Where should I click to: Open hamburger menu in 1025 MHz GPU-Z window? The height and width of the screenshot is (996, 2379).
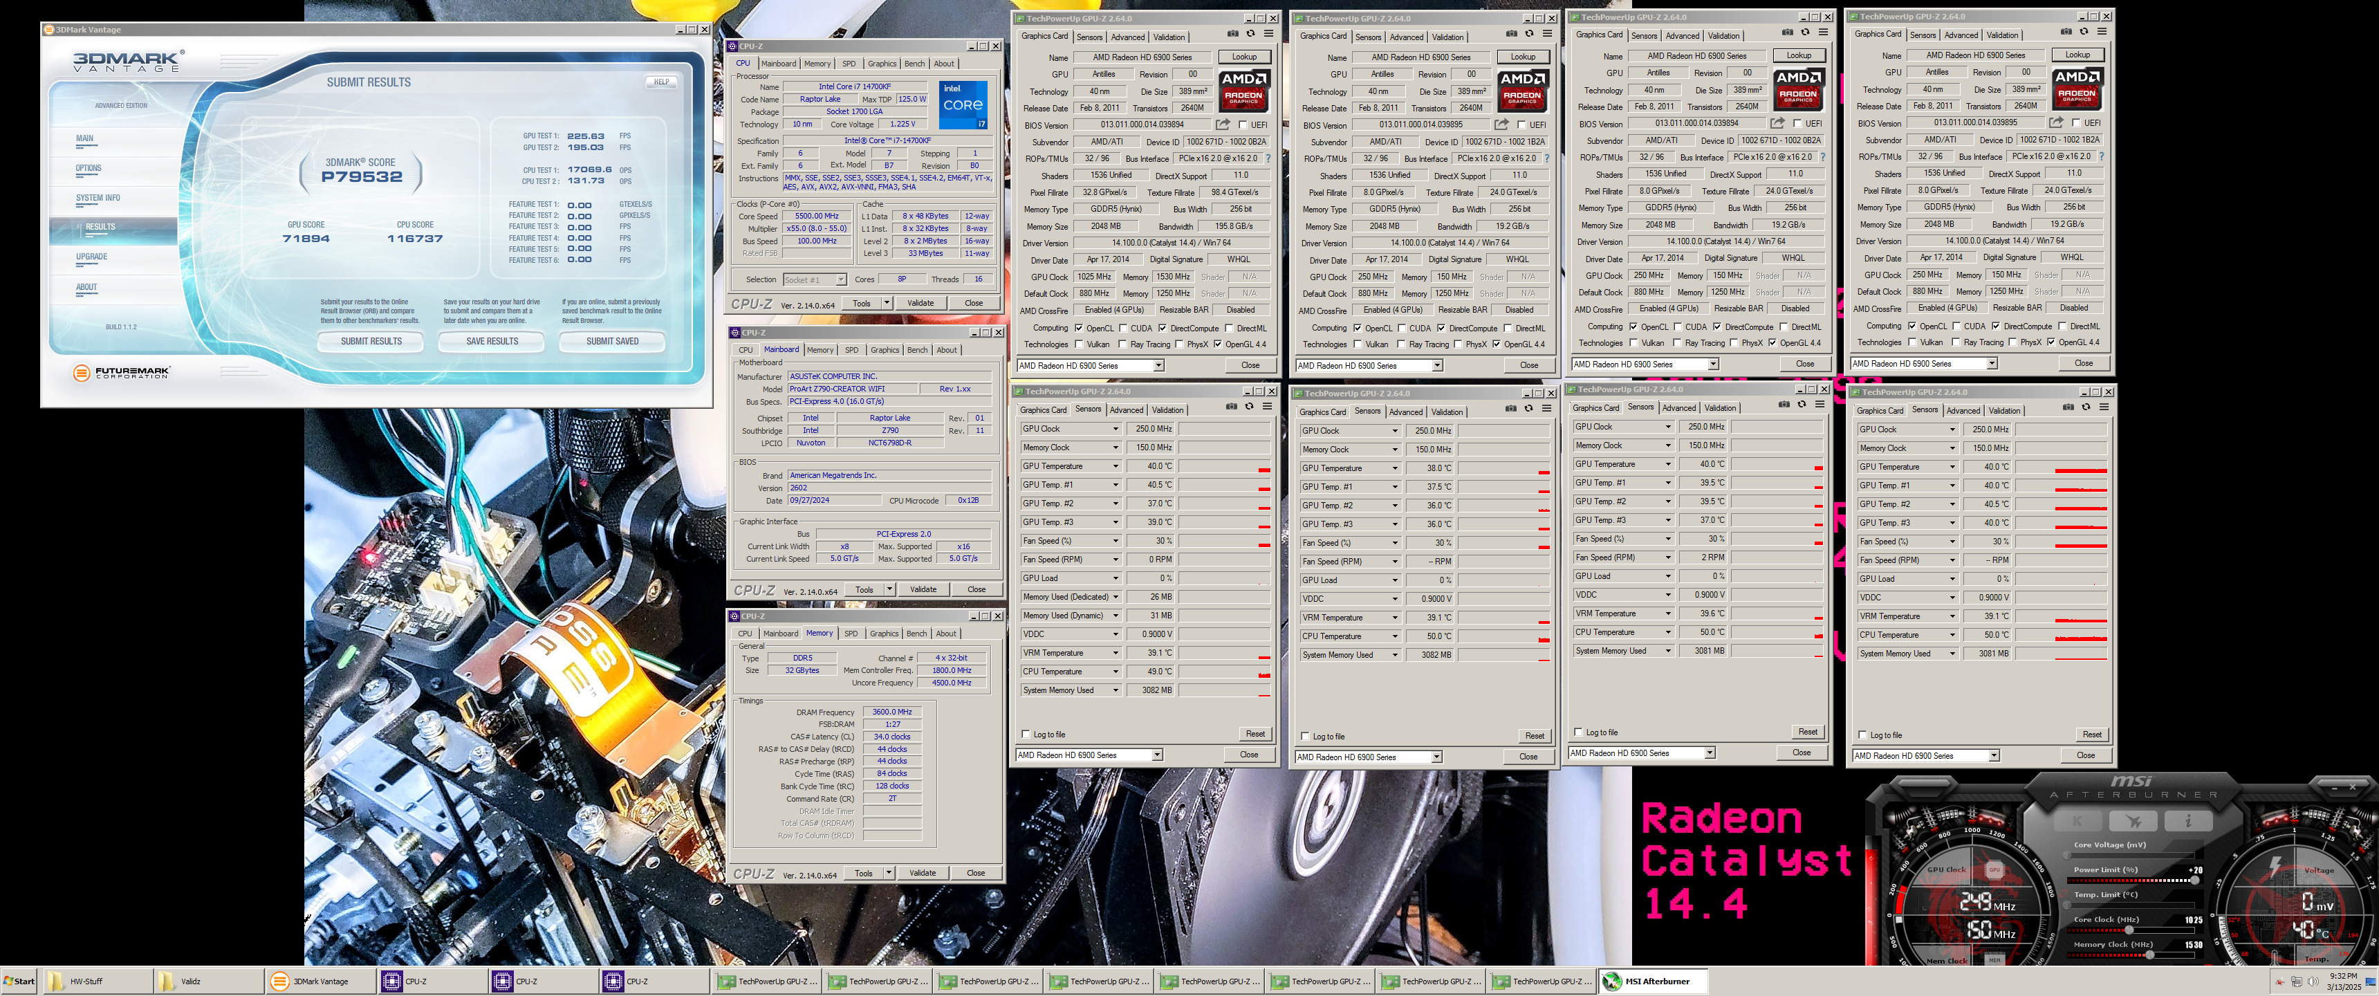click(x=1269, y=34)
